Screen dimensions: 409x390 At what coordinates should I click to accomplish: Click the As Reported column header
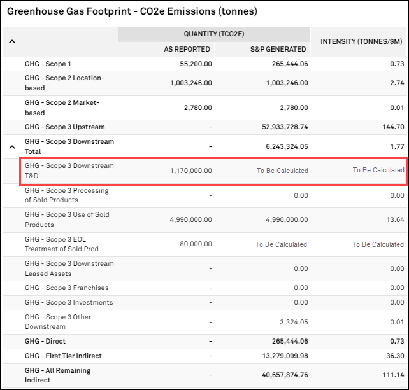tap(187, 49)
